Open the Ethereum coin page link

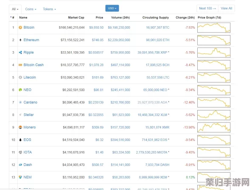tap(31, 40)
